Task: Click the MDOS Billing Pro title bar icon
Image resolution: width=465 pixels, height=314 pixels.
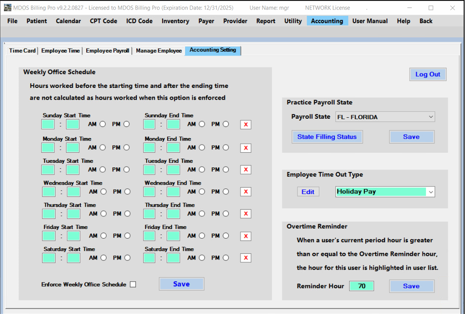Action: [x=8, y=8]
